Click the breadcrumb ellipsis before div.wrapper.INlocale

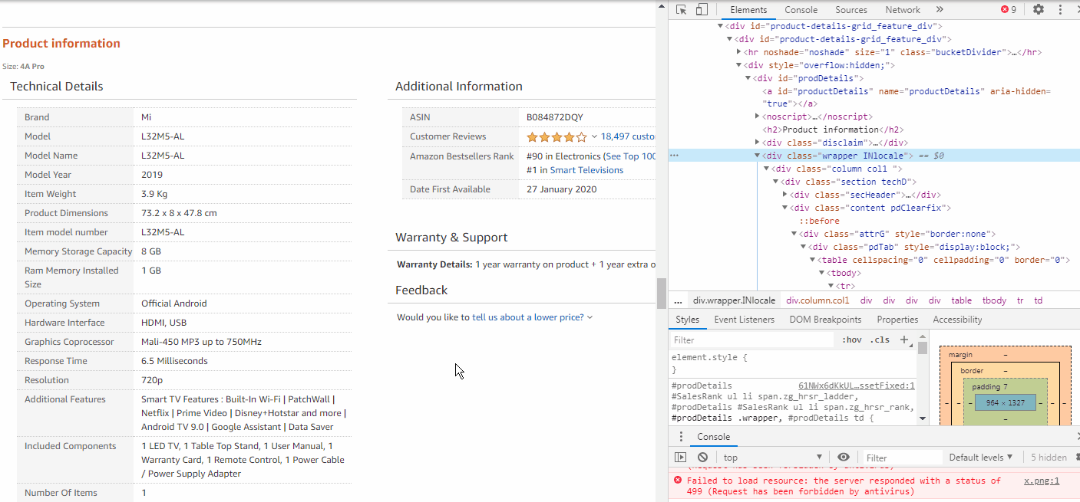click(x=678, y=301)
